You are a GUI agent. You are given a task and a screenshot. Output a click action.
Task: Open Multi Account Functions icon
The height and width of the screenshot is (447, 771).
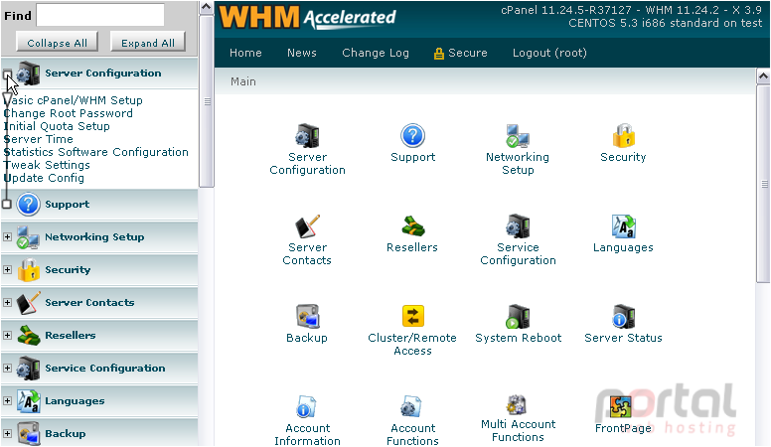[518, 405]
